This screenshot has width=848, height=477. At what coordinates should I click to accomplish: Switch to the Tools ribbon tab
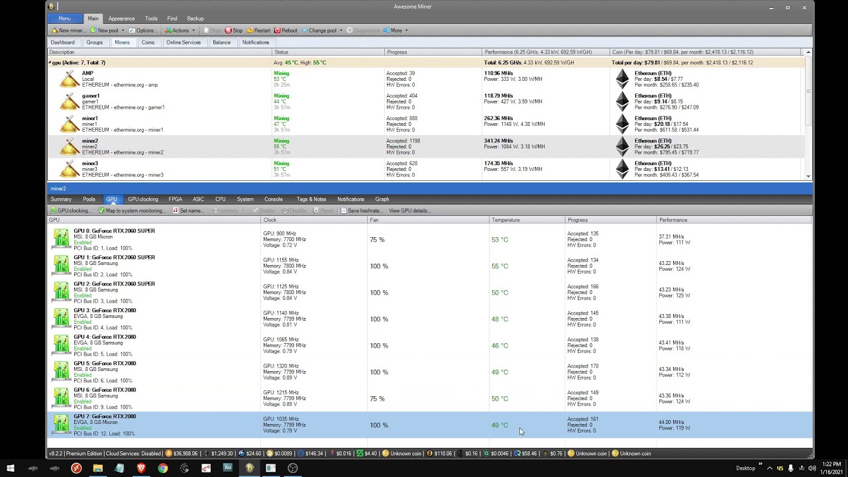pyautogui.click(x=151, y=19)
